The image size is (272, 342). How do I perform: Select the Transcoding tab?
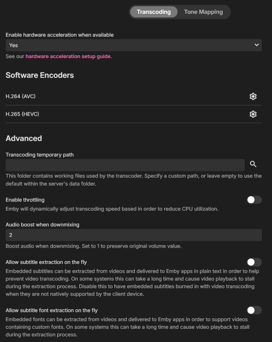[x=153, y=12]
